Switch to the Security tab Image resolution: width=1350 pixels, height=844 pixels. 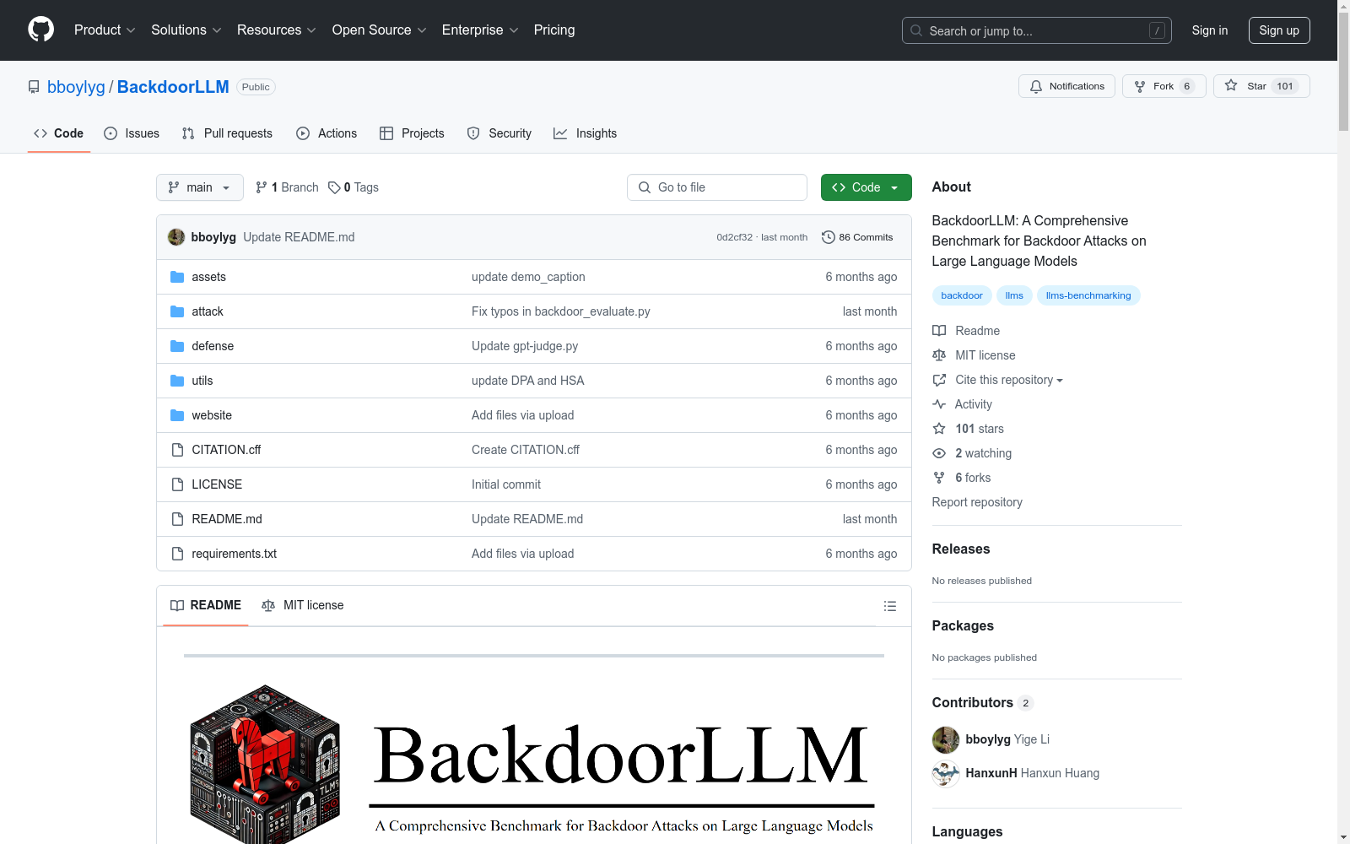click(499, 133)
